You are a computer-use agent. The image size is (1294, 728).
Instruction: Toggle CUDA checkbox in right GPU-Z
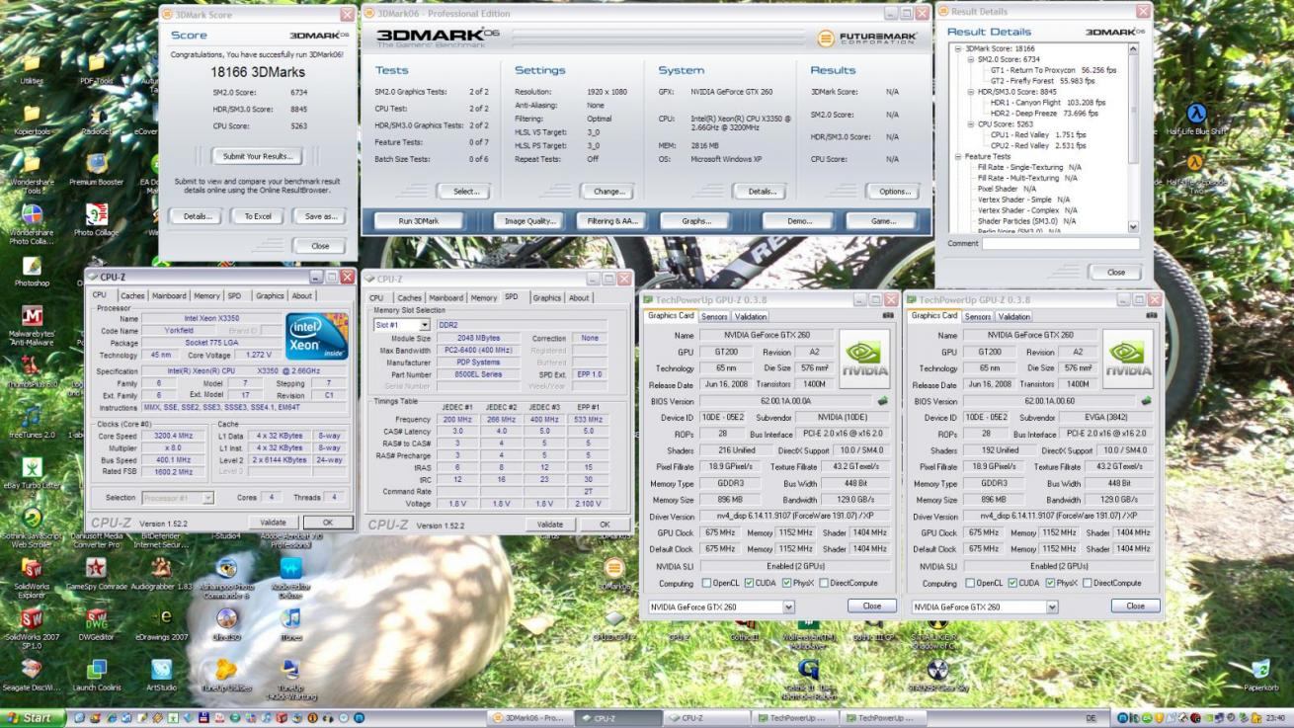pos(1012,583)
